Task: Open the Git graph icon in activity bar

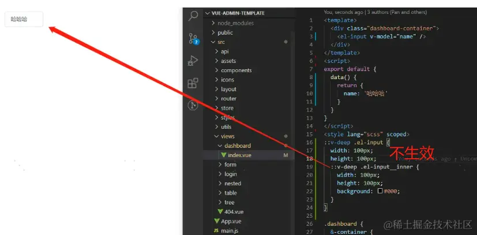Action: [x=193, y=105]
